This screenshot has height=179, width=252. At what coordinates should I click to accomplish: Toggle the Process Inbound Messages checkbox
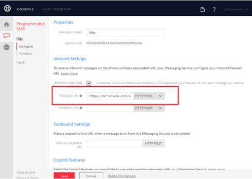pos(89,83)
